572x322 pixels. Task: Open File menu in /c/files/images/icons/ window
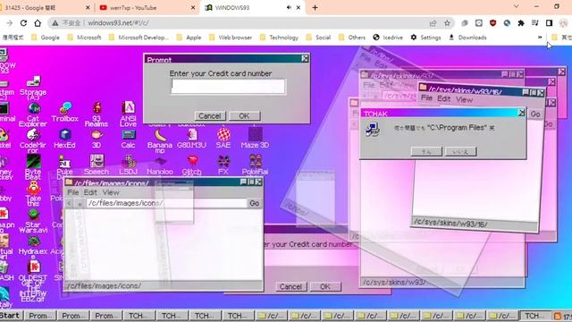(73, 192)
